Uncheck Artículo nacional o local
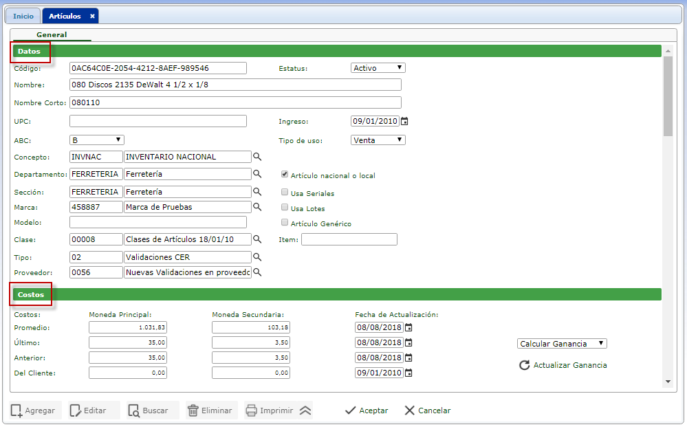The image size is (687, 427). coord(285,175)
